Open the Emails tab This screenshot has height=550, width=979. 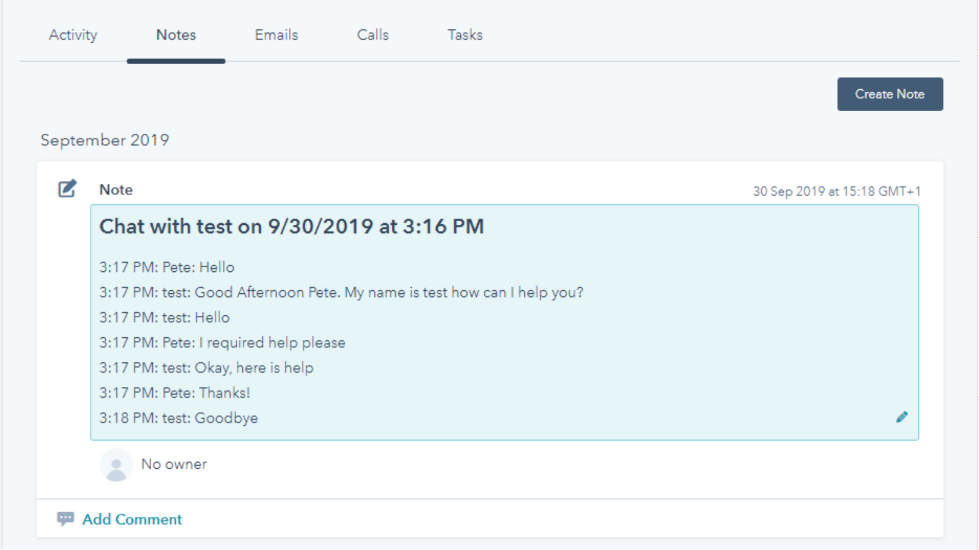[276, 35]
